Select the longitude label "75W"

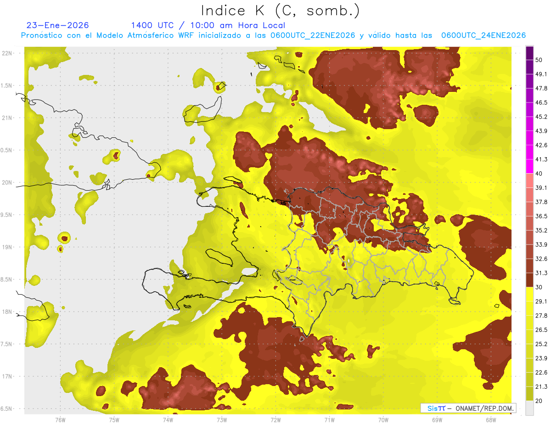pos(114,420)
